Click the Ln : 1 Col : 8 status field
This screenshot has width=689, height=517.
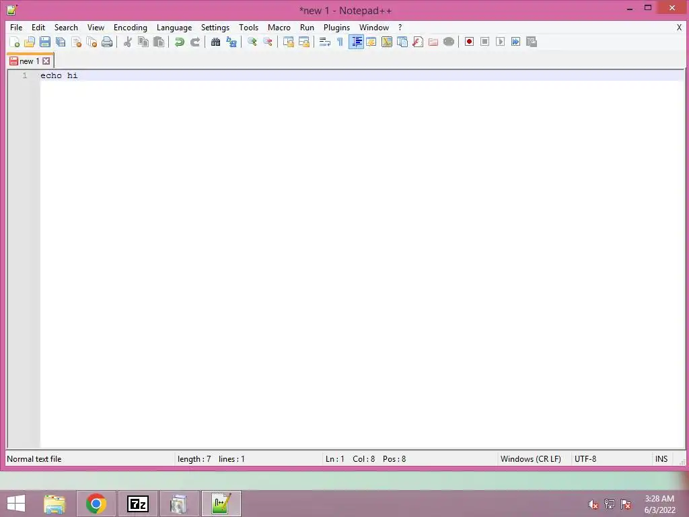point(365,459)
